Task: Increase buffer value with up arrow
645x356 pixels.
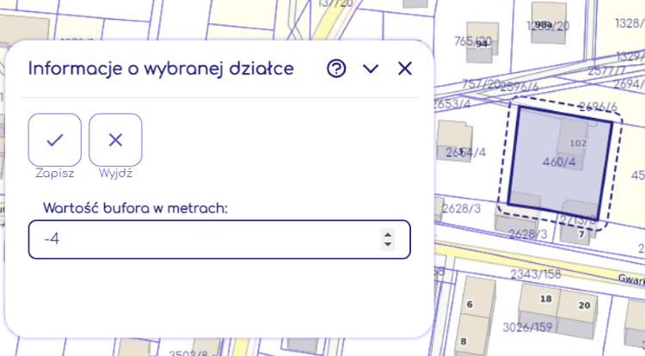Action: point(388,233)
